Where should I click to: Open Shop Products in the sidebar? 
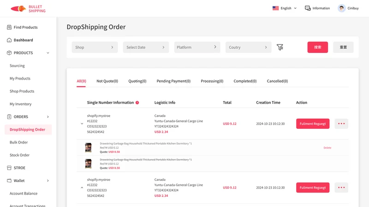coord(22,91)
